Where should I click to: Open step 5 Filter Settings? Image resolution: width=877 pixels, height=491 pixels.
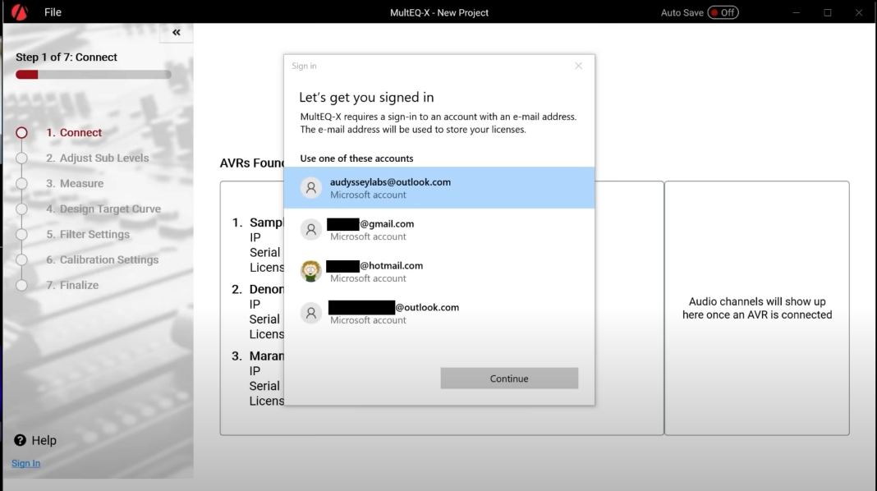coord(87,235)
